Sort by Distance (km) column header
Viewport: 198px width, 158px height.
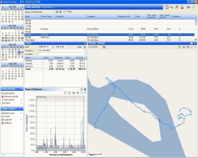(x=126, y=17)
